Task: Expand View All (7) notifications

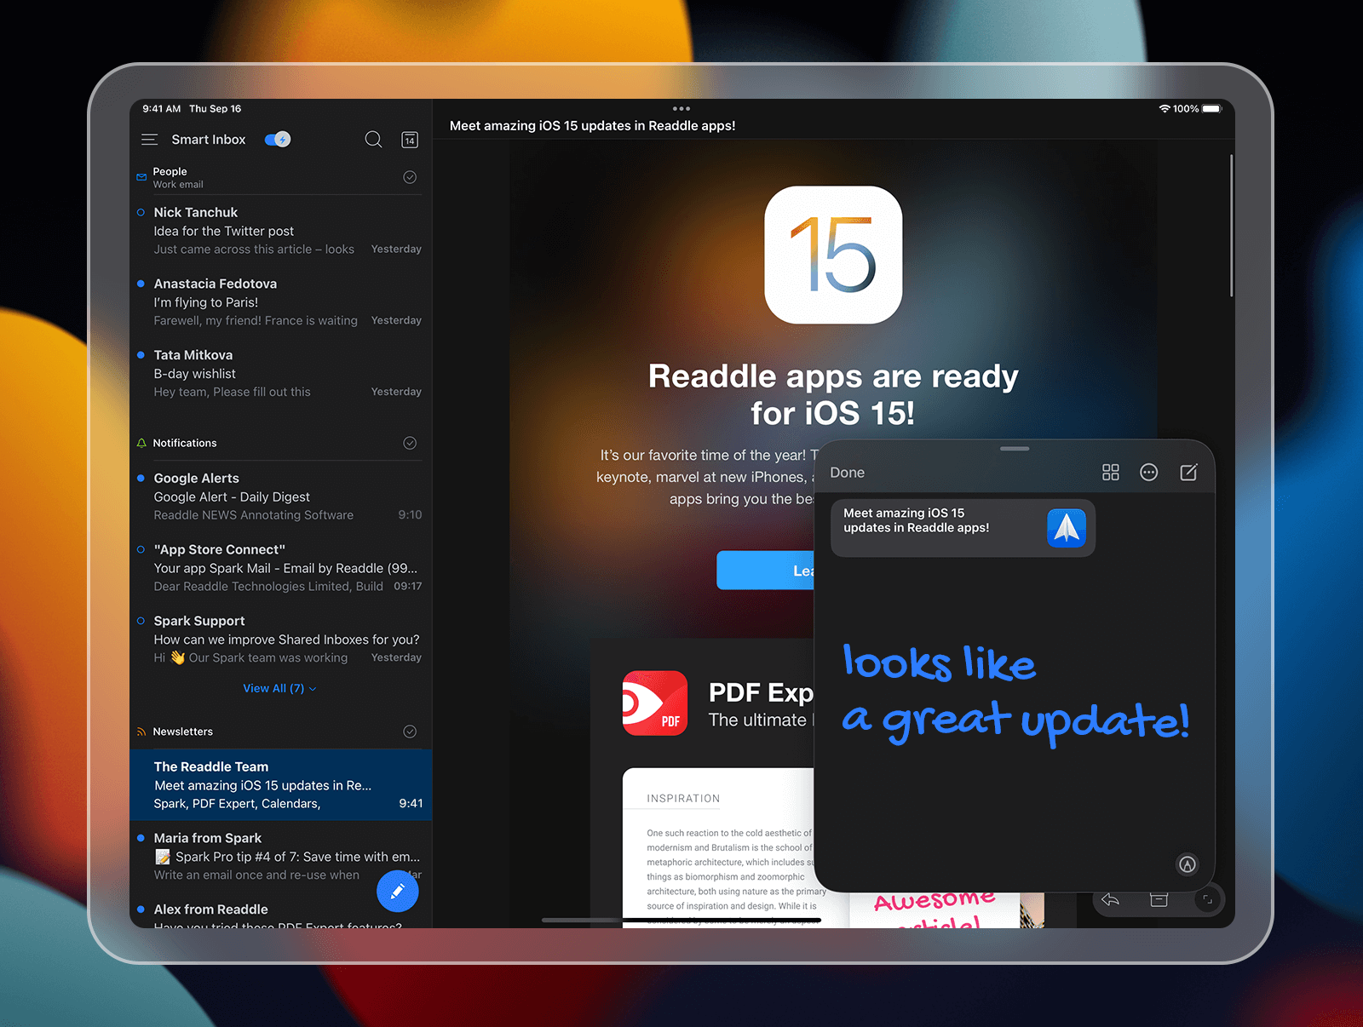Action: pyautogui.click(x=279, y=688)
